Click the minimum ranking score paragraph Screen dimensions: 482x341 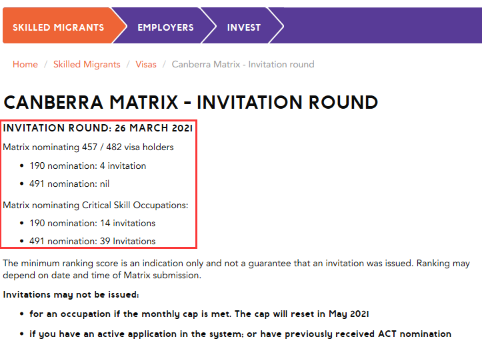click(x=237, y=270)
